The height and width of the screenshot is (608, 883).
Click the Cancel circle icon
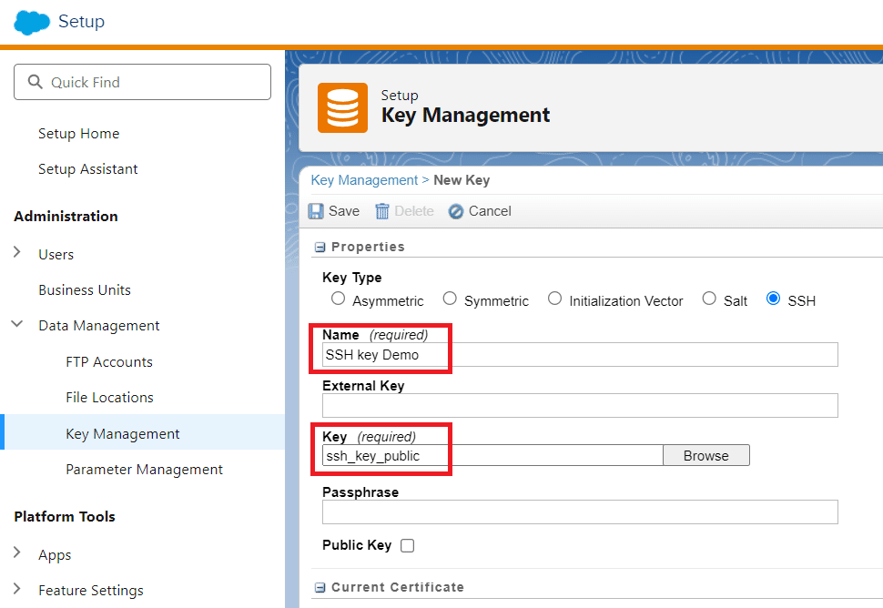(455, 211)
